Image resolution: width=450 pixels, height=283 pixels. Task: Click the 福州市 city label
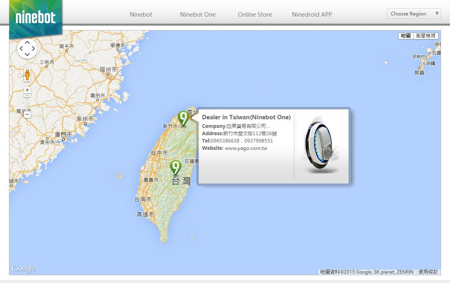pos(108,69)
